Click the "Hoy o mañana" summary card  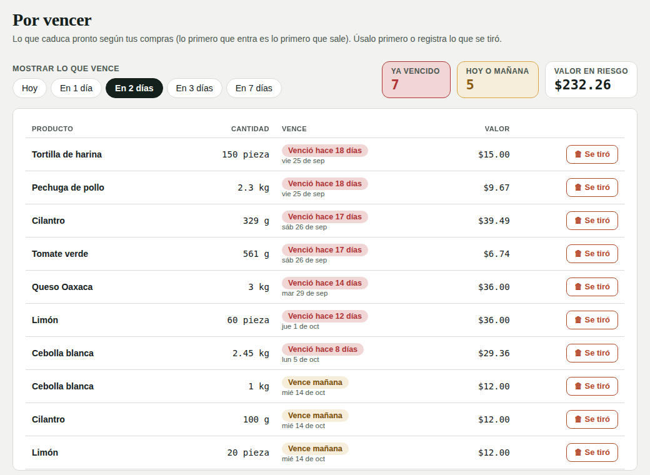pyautogui.click(x=497, y=79)
